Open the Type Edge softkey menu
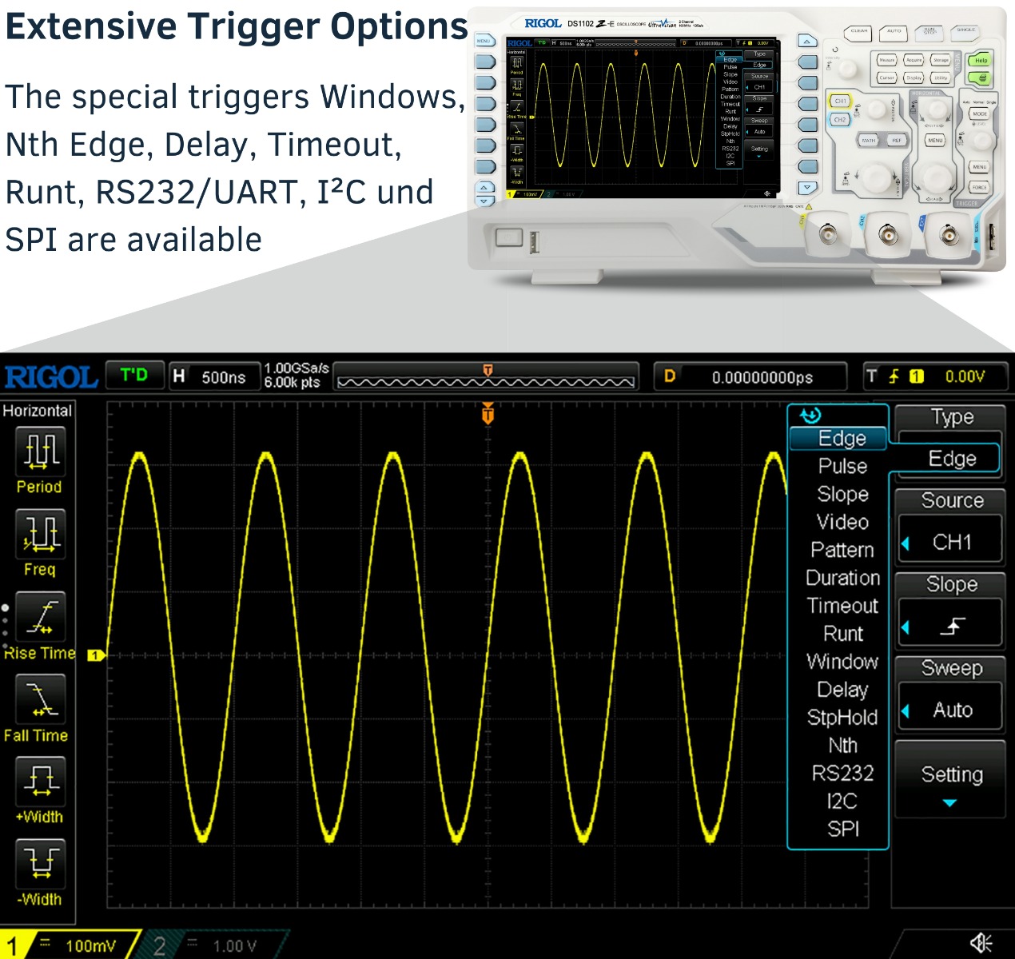 (949, 442)
